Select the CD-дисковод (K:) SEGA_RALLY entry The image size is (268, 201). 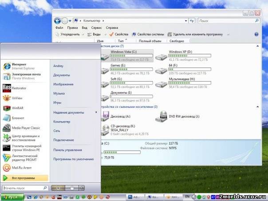(x=125, y=130)
